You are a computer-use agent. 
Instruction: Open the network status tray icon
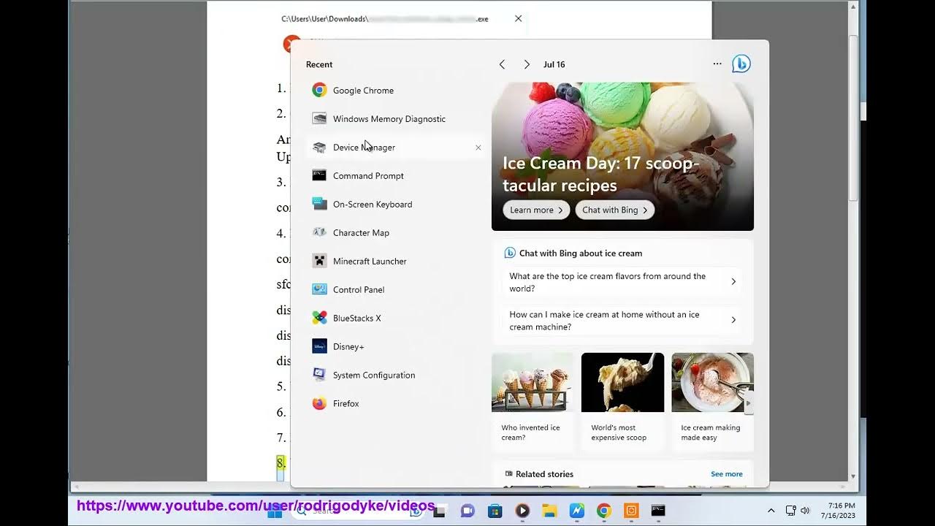click(790, 511)
